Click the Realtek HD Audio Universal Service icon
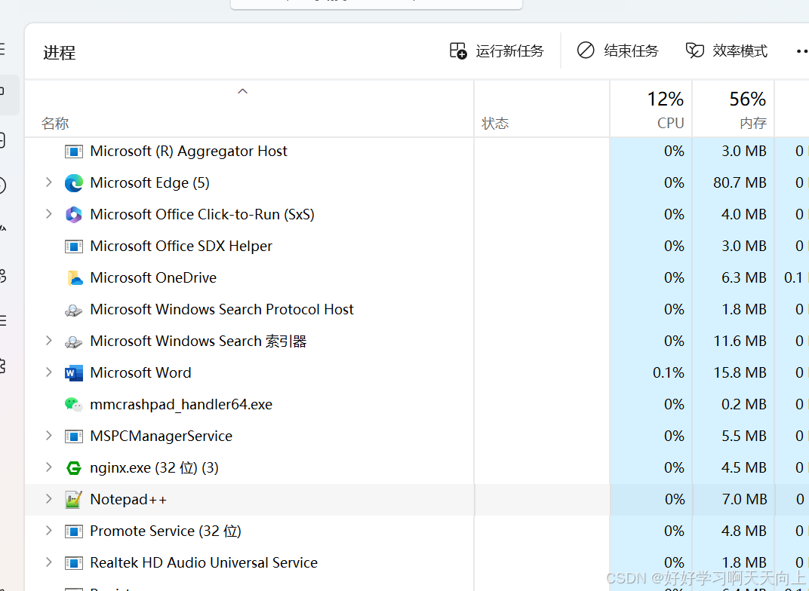The height and width of the screenshot is (591, 809). coord(74,562)
